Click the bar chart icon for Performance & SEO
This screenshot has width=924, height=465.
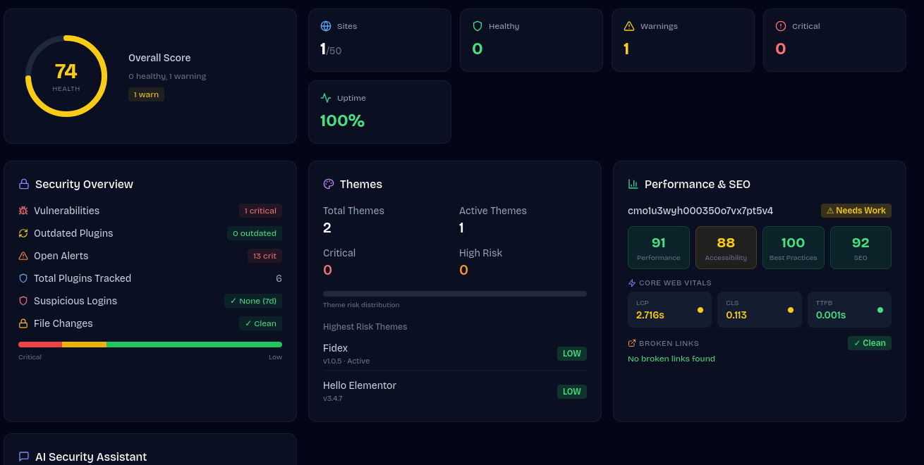pyautogui.click(x=633, y=184)
